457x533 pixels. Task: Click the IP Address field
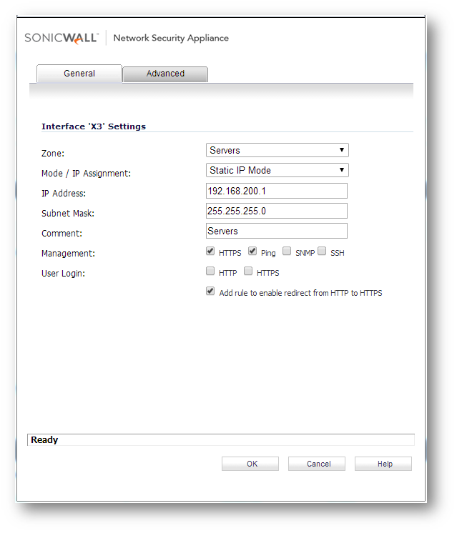(276, 191)
